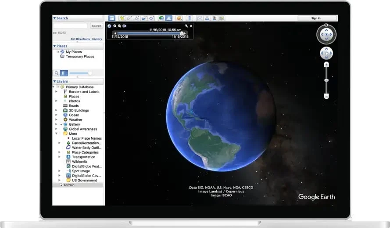The height and width of the screenshot is (228, 390).
Task: Expand the 3D Buildings layer
Action: coord(57,110)
